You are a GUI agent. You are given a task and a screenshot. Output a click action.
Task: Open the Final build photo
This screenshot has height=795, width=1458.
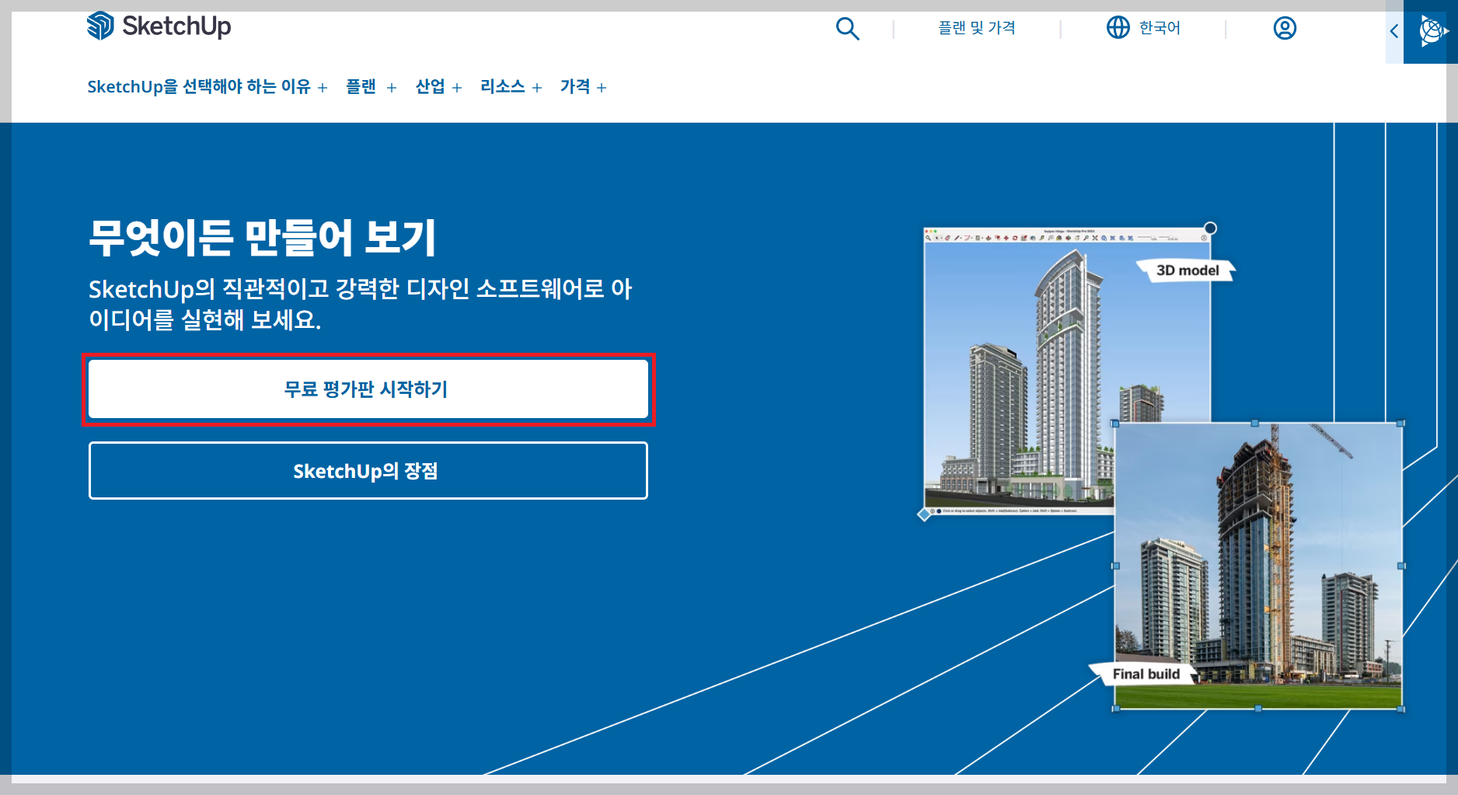pyautogui.click(x=1258, y=566)
